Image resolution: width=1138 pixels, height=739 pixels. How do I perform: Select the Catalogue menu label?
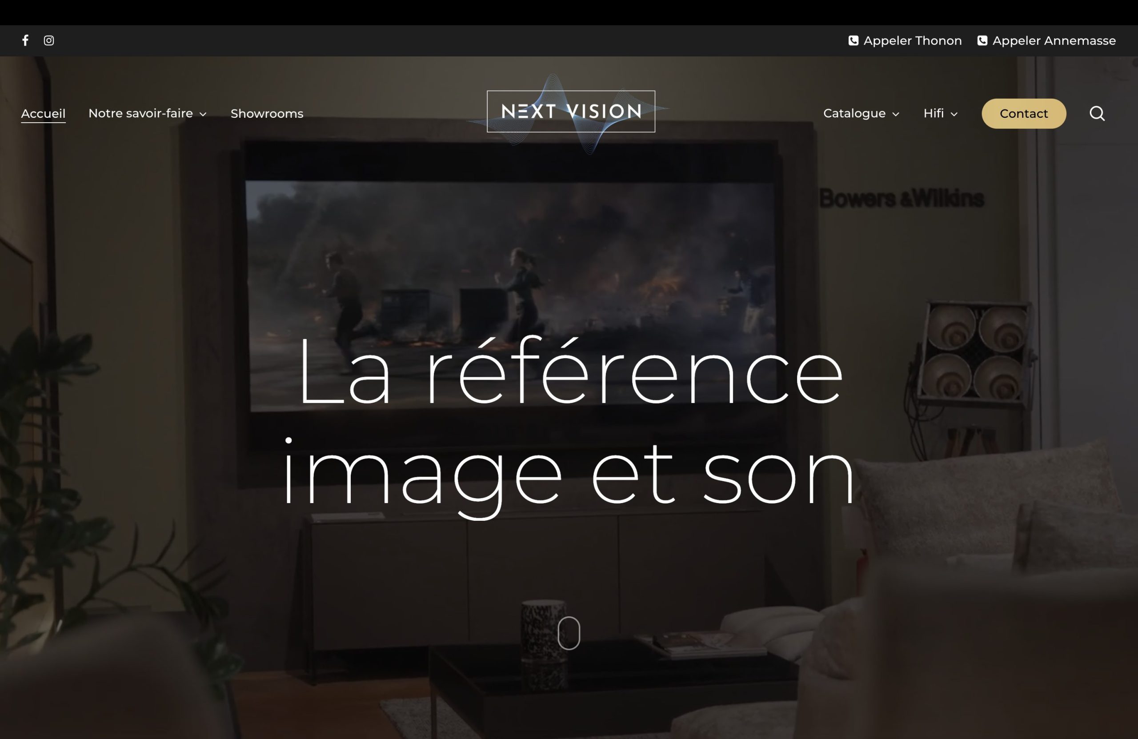click(854, 113)
